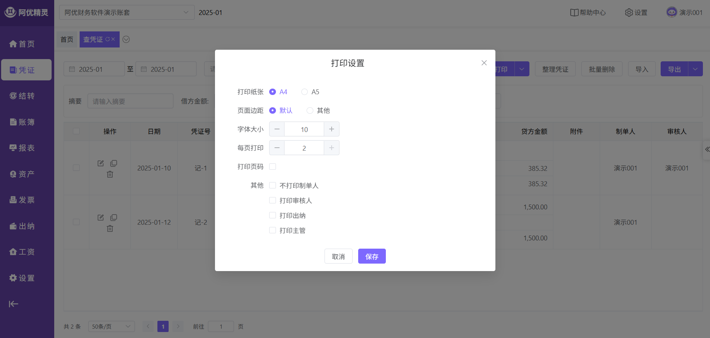710x338 pixels.
Task: Click 取消 to cancel print settings
Action: pyautogui.click(x=338, y=256)
